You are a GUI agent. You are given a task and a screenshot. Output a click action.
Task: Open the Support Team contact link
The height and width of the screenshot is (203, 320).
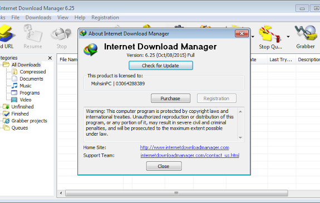coord(190,155)
